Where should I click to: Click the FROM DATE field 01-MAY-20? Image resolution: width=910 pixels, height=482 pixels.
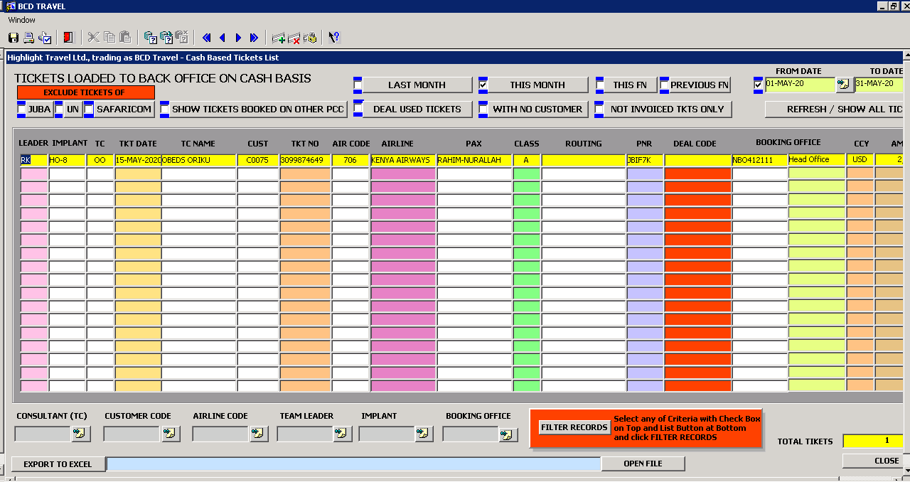coord(800,85)
